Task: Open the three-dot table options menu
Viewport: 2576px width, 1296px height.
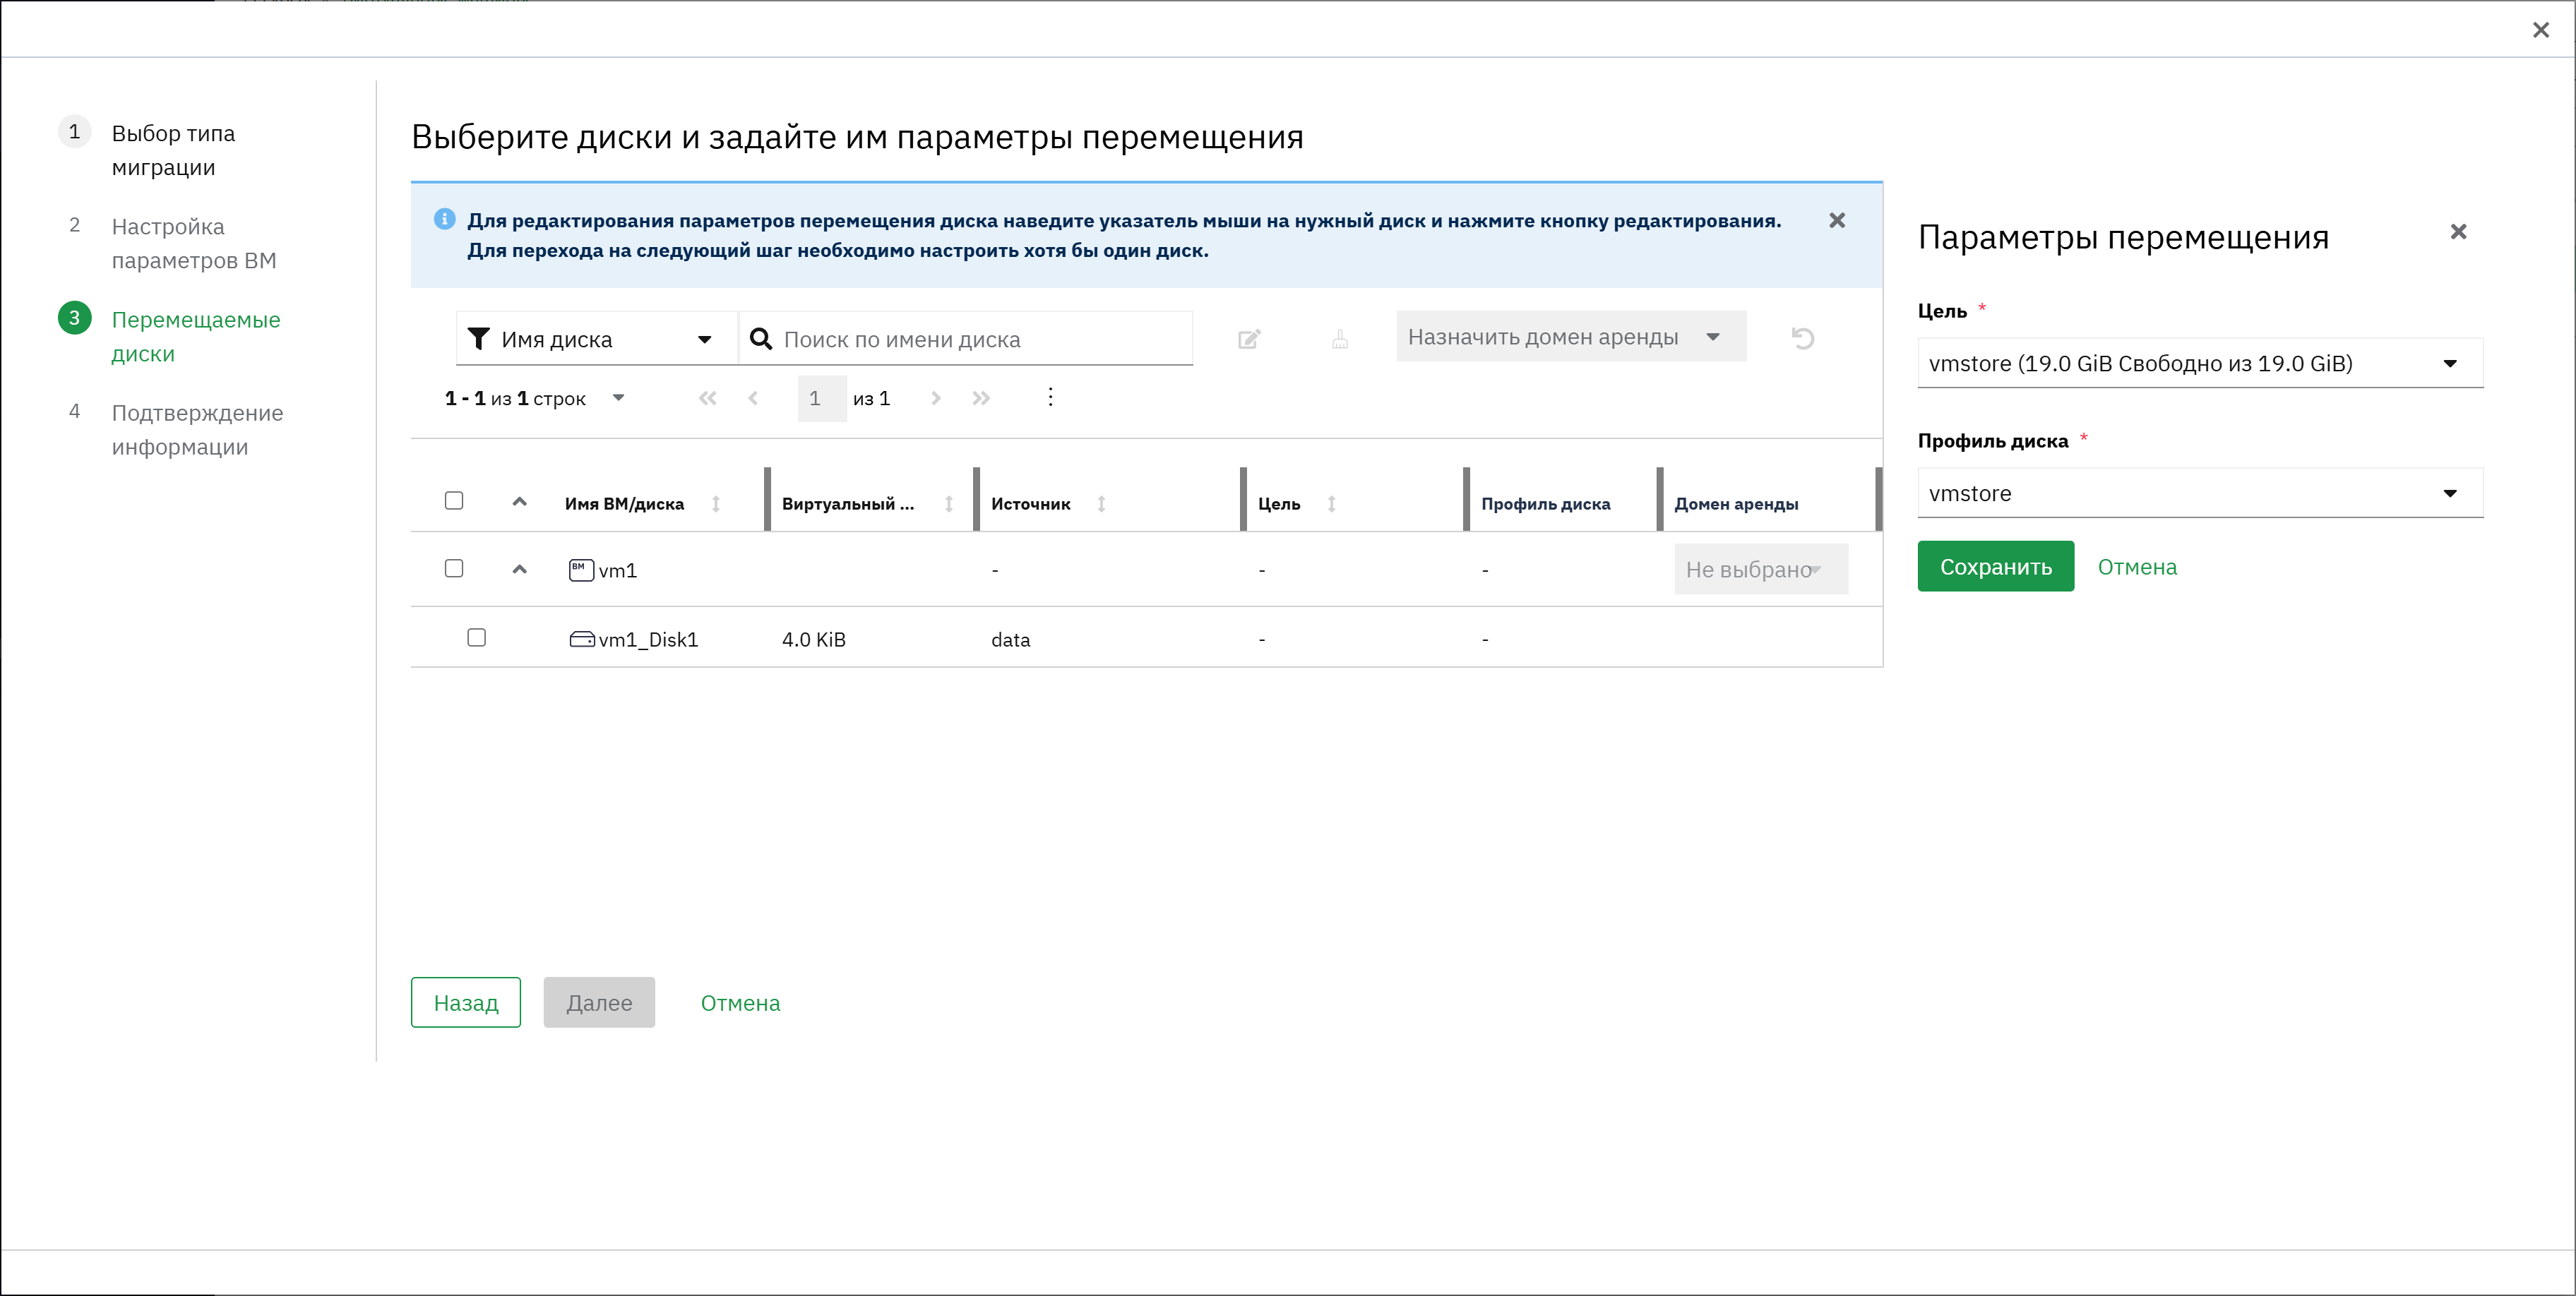Action: (1050, 397)
